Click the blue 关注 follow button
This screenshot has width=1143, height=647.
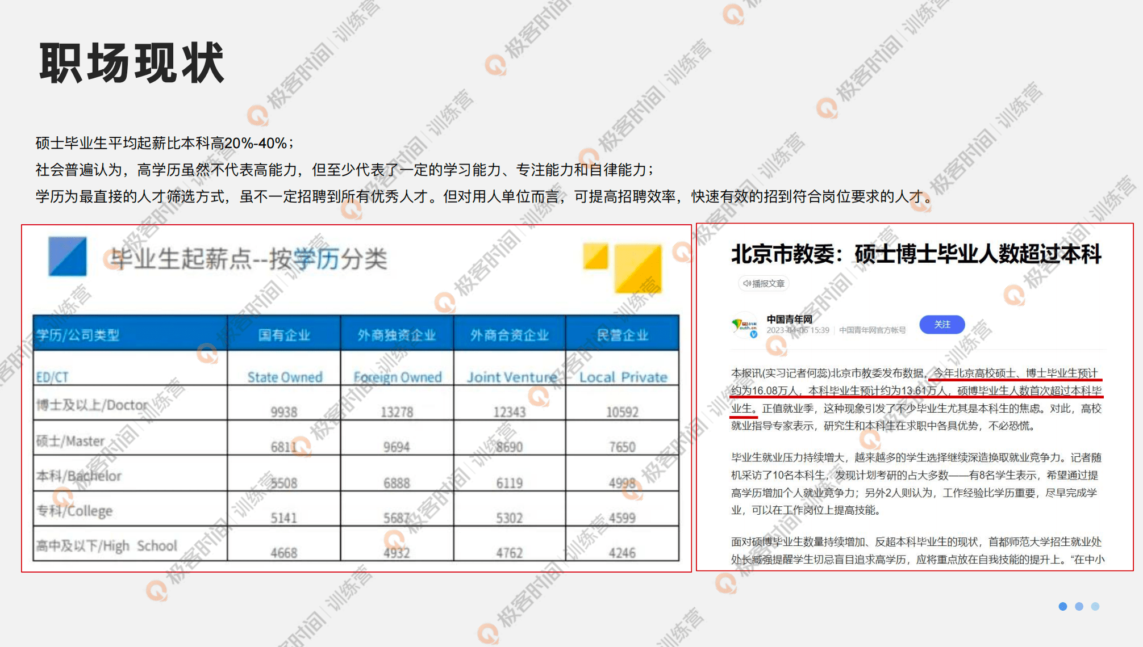click(941, 325)
